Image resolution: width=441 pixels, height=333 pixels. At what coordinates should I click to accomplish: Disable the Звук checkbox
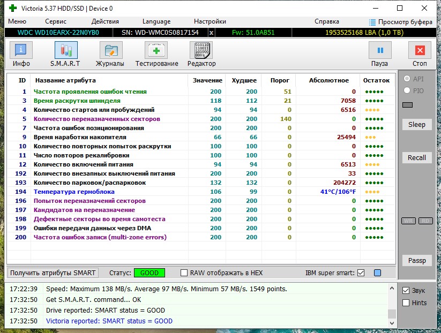click(x=406, y=291)
